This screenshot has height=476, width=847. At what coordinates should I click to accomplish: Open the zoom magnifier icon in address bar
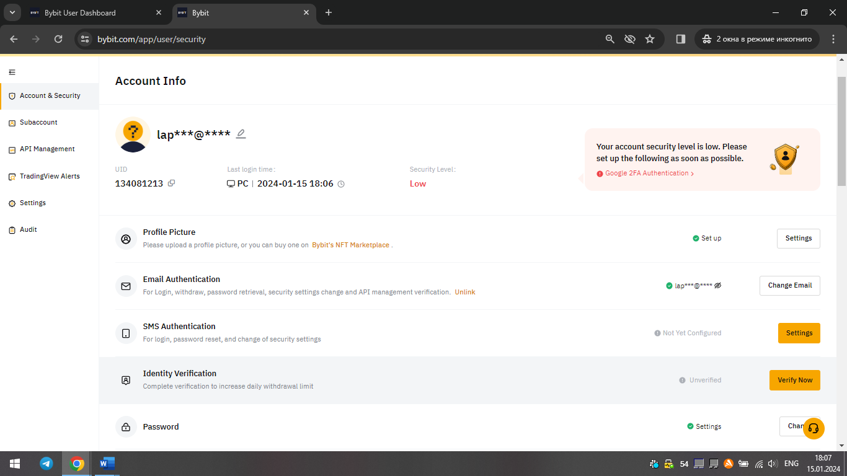click(610, 39)
